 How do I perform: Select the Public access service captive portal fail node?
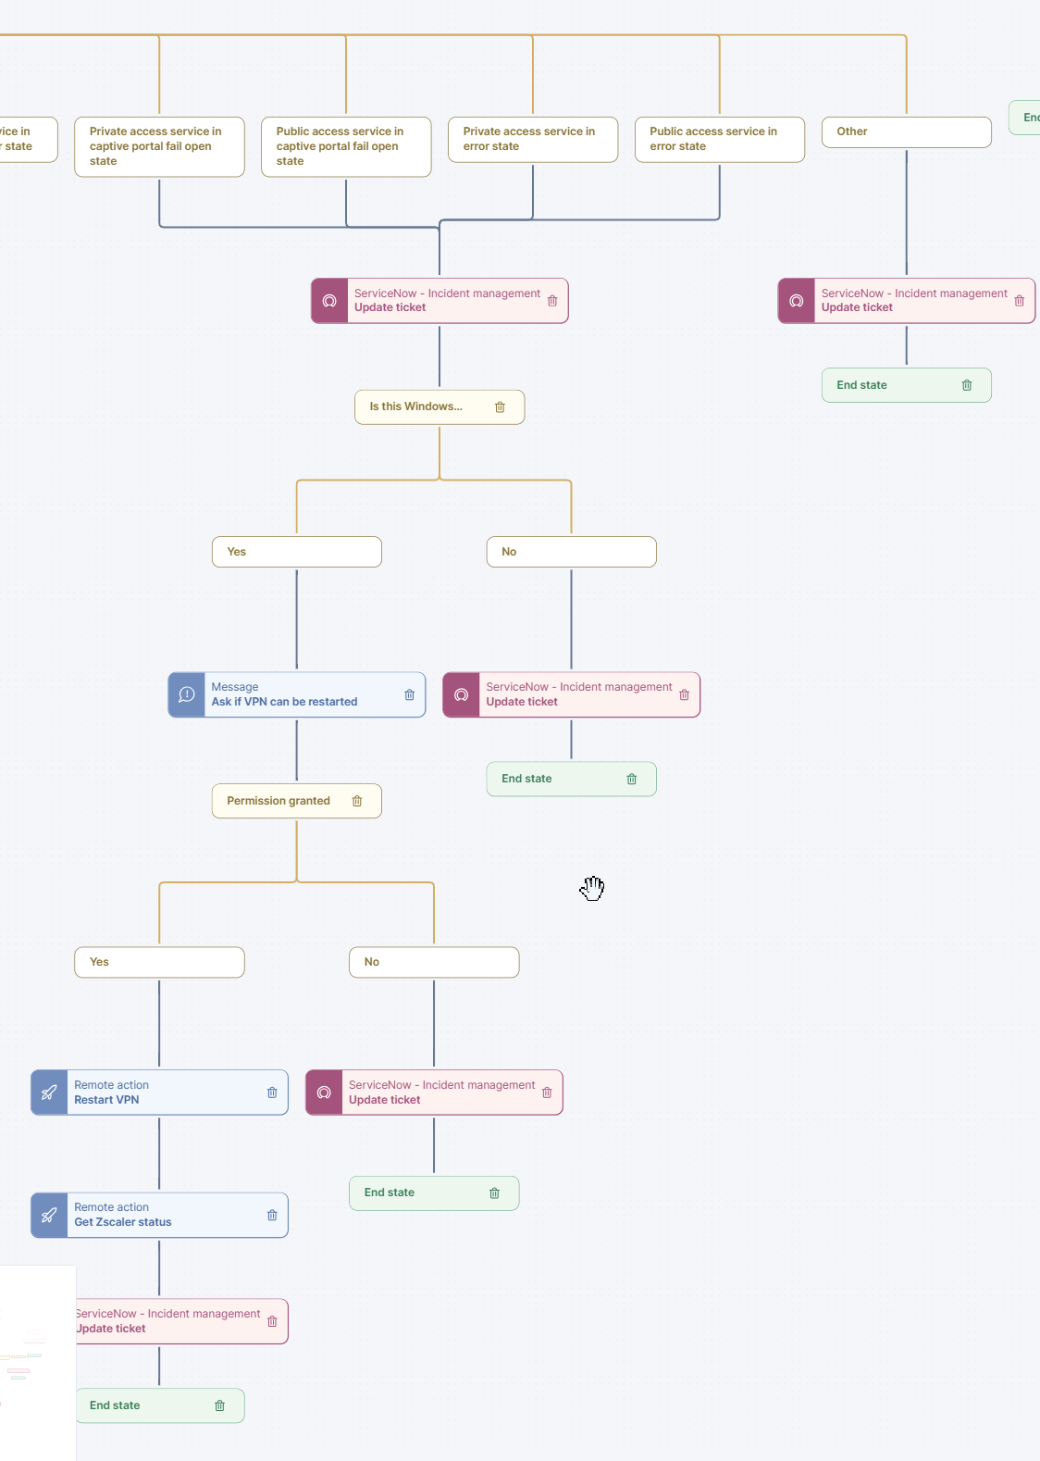(x=346, y=146)
